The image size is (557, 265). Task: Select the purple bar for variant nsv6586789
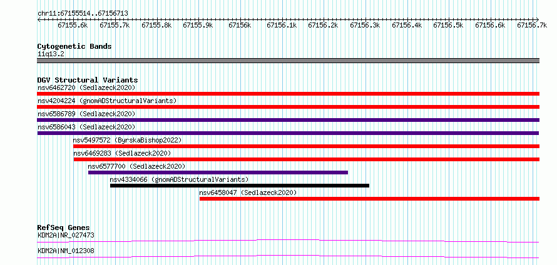point(288,120)
